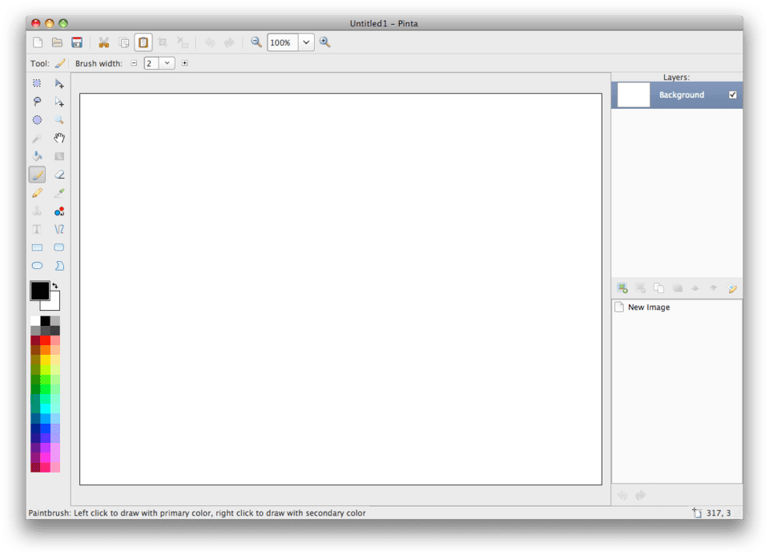Select the Clone Stamp tool
Image resolution: width=769 pixels, height=555 pixels.
point(37,211)
